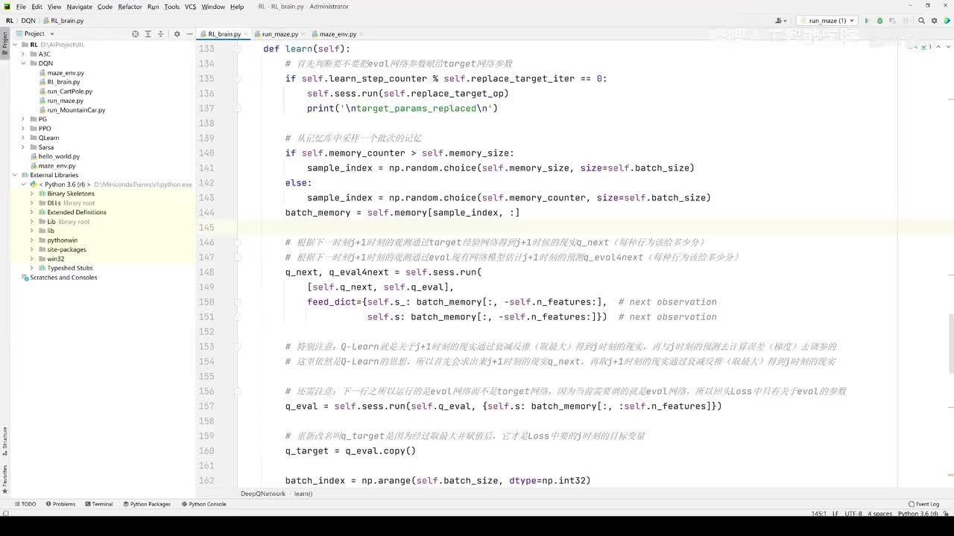Screen dimensions: 954x536
Task: Open the run_maze (1) configuration dropdown
Action: [827, 21]
